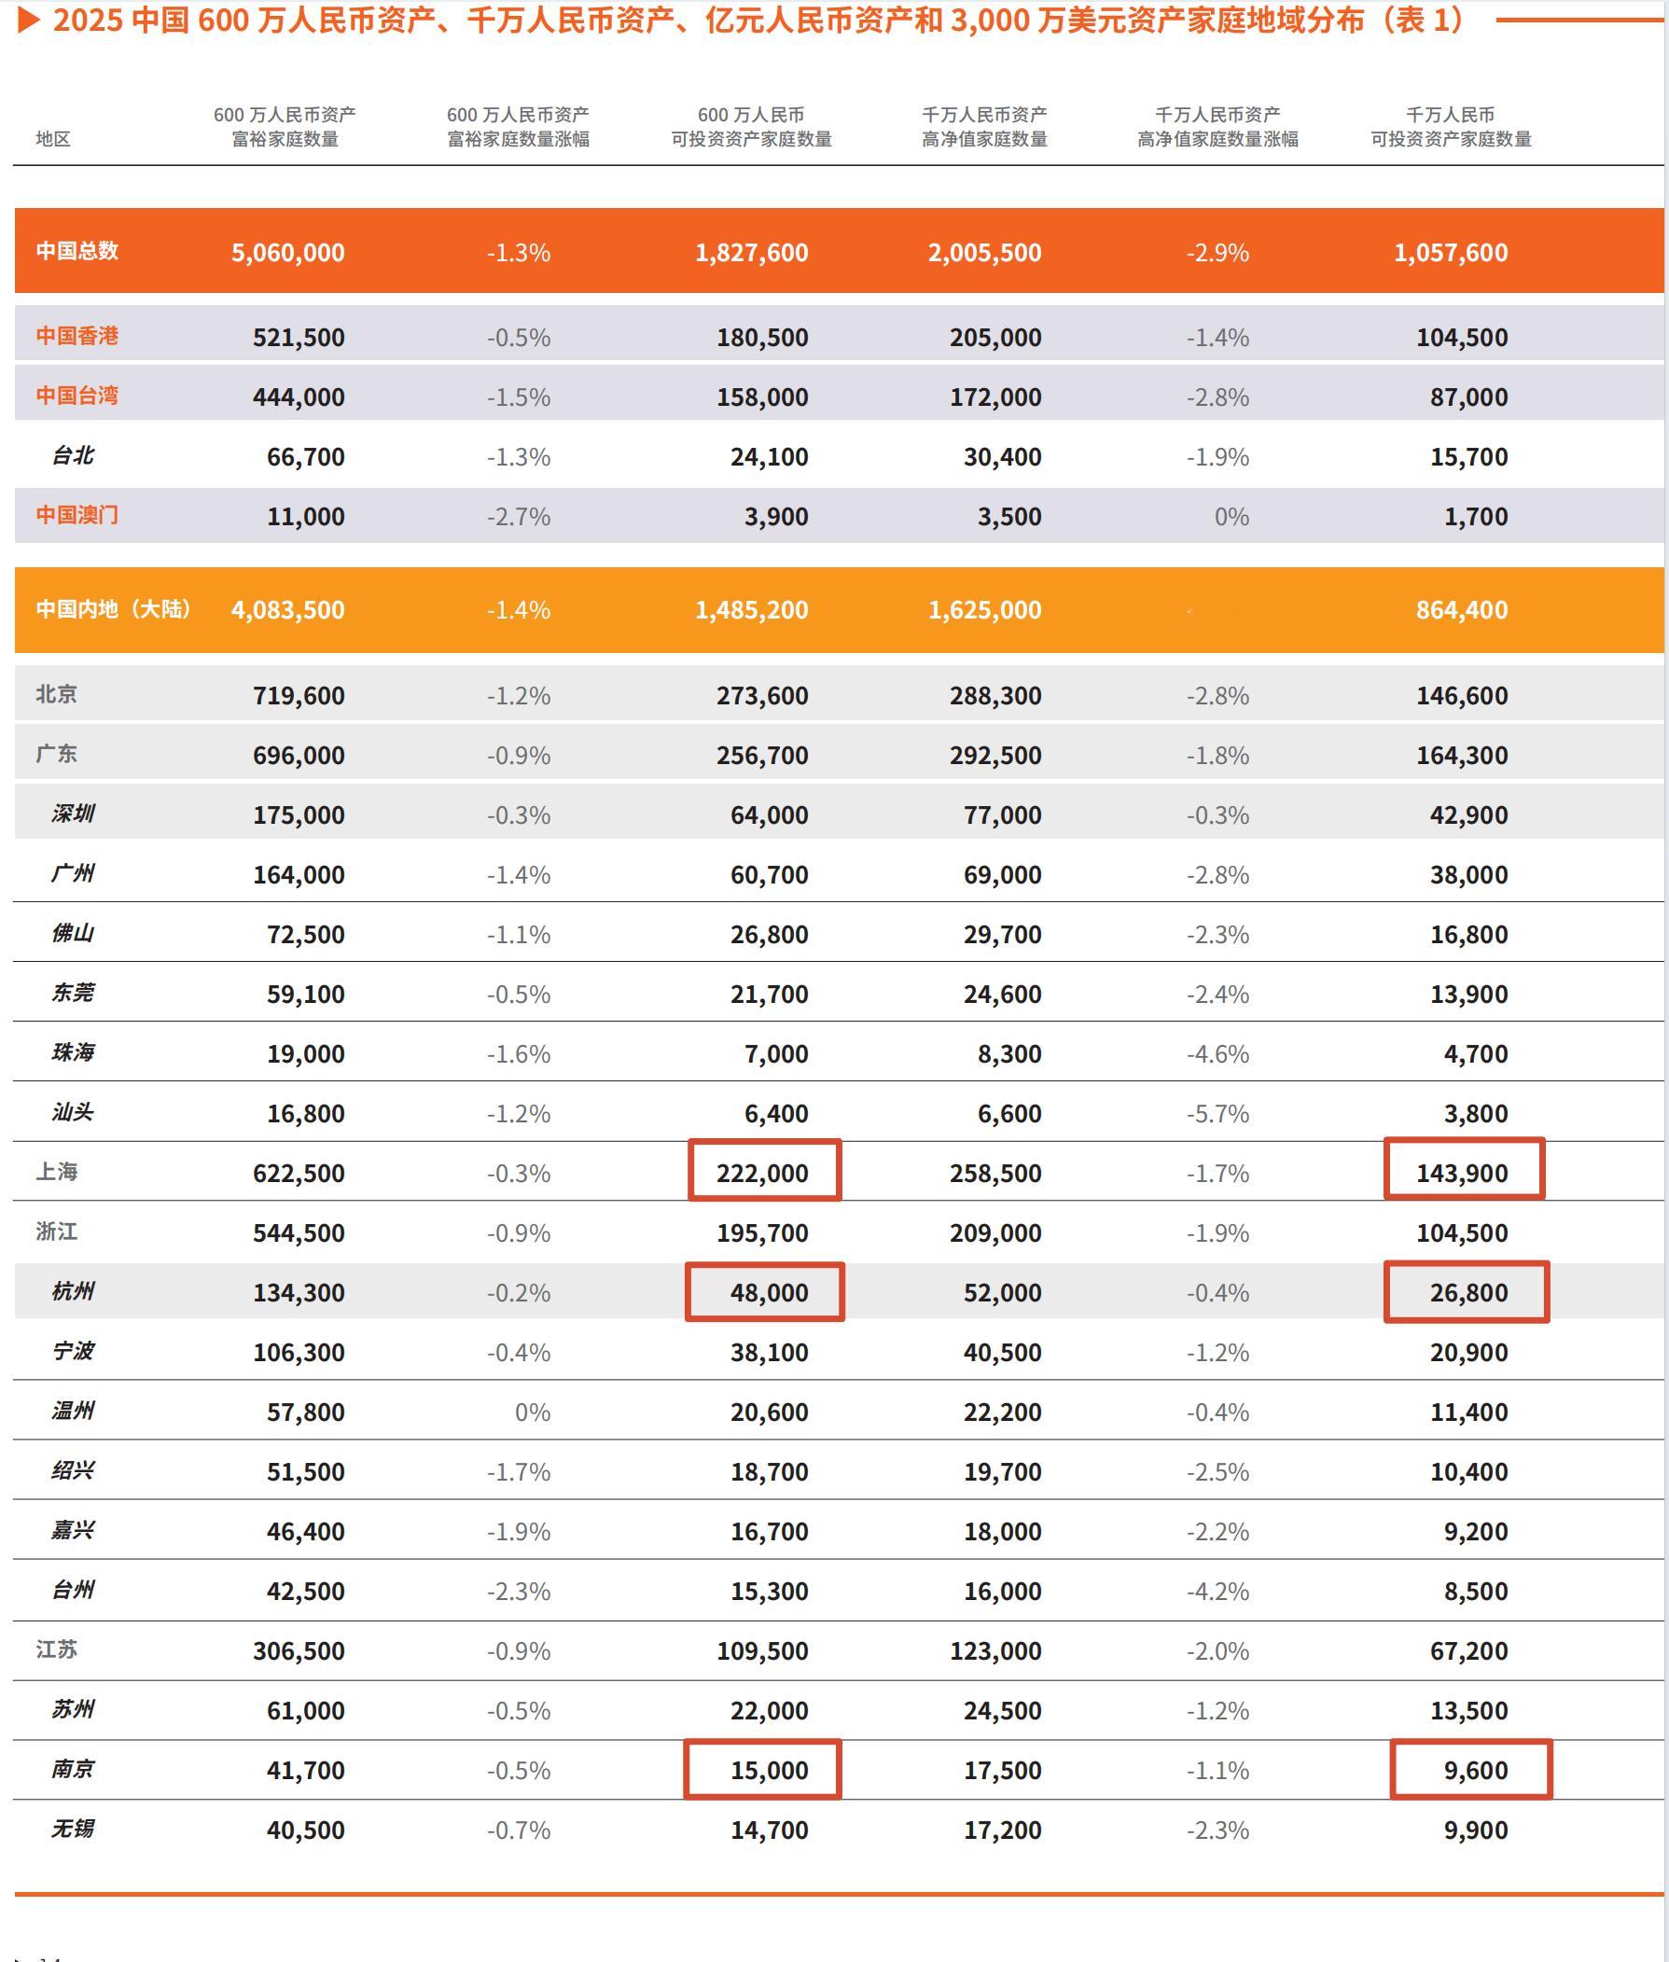Select the 中国台湾 row label
The width and height of the screenshot is (1669, 1962).
[76, 396]
